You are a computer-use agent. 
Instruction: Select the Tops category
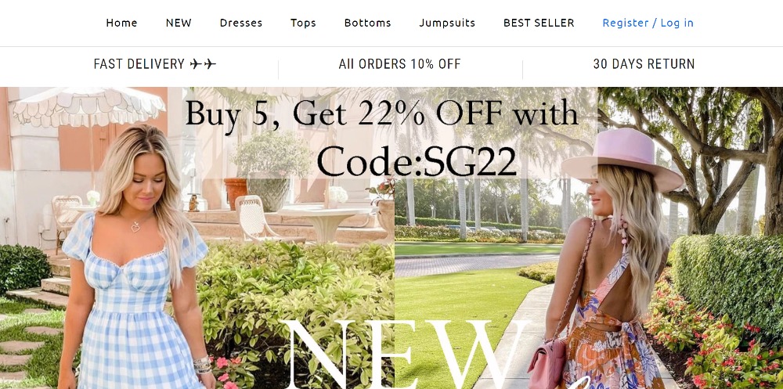tap(303, 23)
